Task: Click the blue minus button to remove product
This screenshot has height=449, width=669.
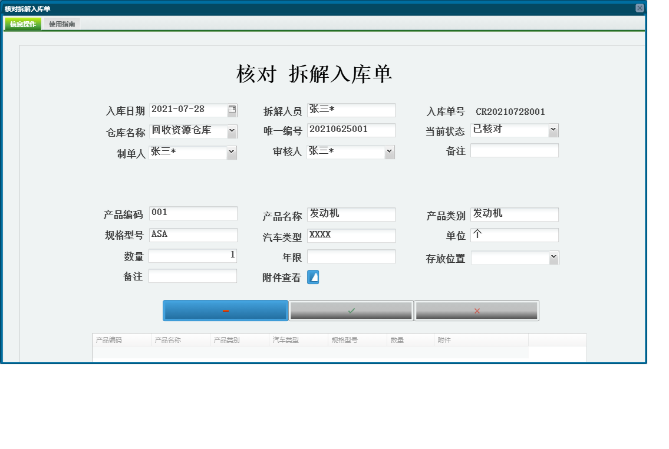Action: point(226,310)
